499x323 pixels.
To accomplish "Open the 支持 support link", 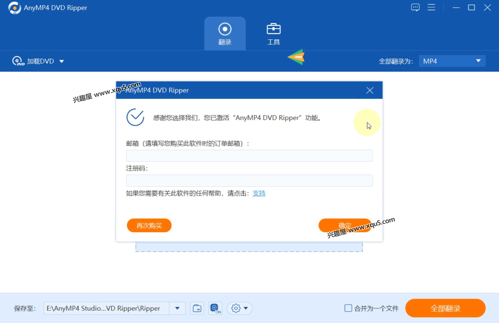I will 259,193.
